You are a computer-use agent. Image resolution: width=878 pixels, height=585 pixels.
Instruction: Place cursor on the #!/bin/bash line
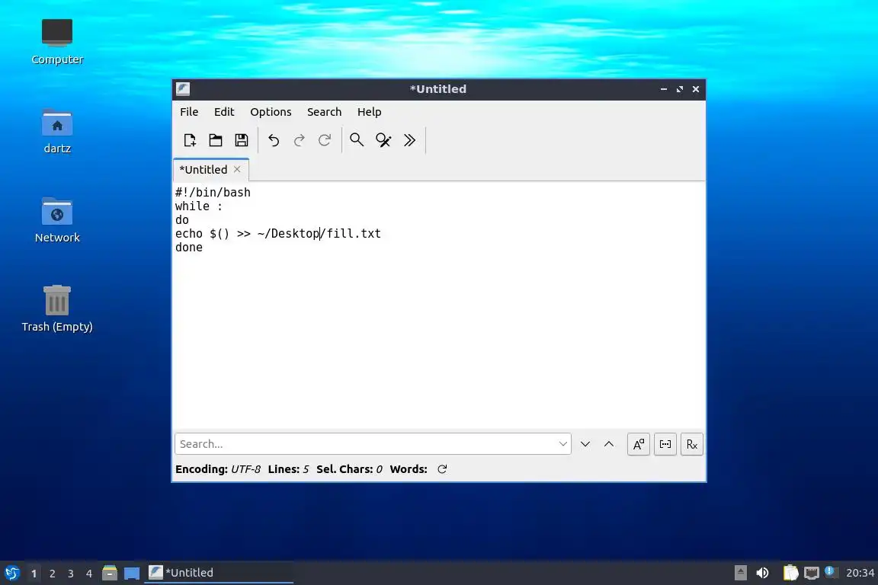tap(213, 193)
